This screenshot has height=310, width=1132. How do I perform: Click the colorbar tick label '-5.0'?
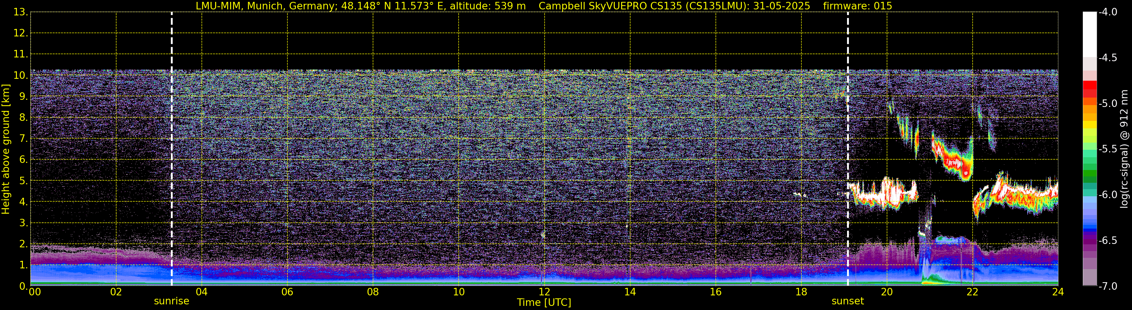[x=1107, y=103]
